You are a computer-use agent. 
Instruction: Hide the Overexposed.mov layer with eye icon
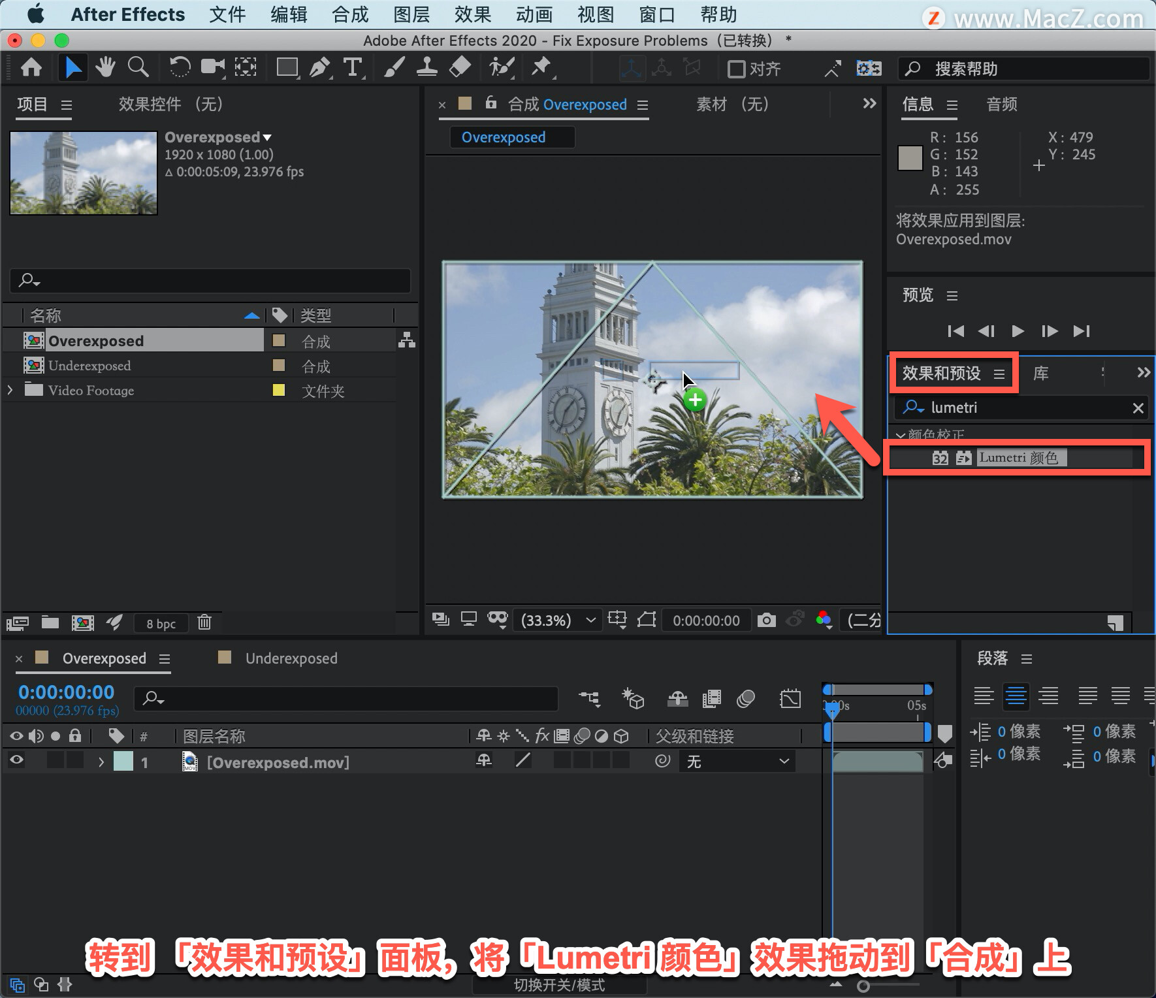point(16,760)
